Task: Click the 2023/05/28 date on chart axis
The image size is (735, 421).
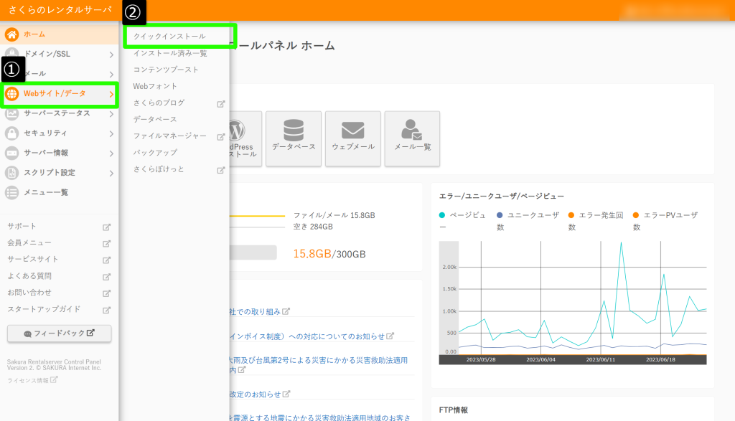Action: [481, 359]
